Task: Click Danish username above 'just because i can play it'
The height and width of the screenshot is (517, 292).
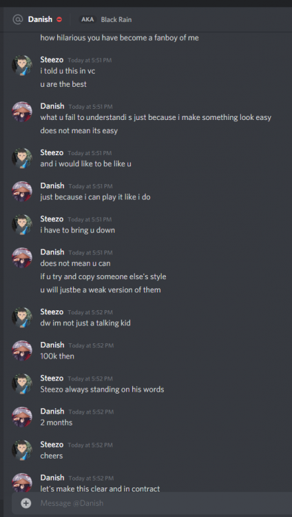Action: pyautogui.click(x=52, y=185)
